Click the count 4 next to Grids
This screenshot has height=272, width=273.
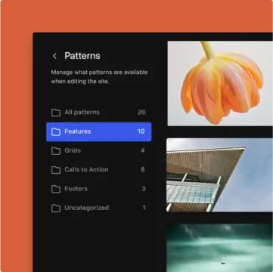(143, 150)
